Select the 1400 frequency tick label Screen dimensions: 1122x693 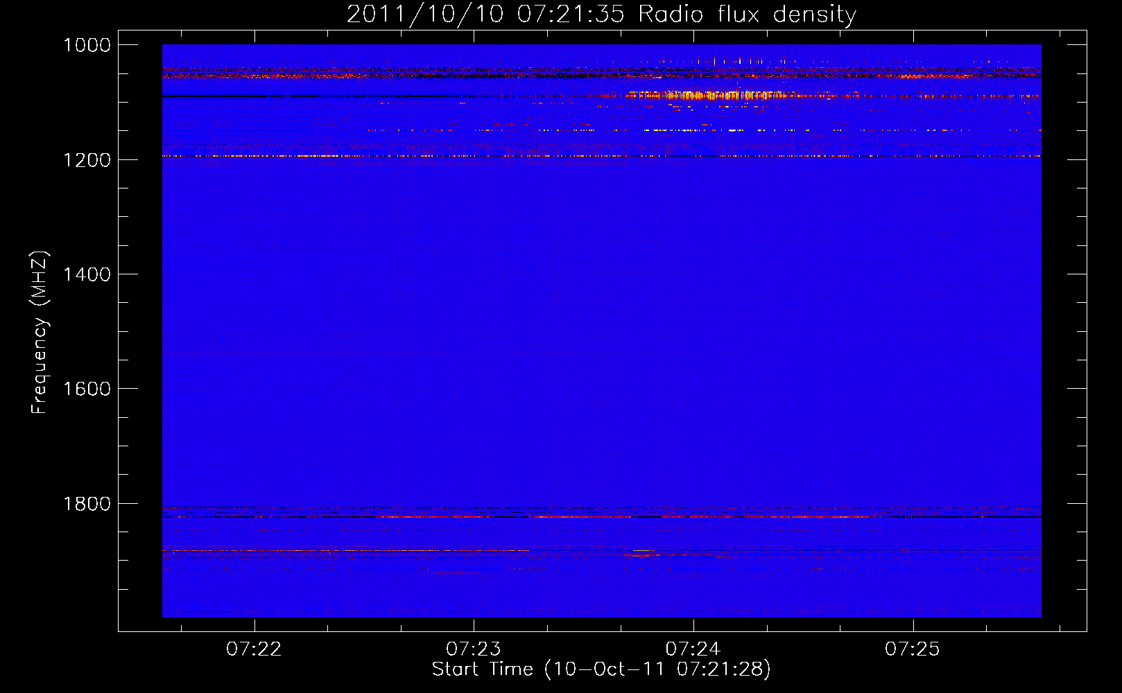click(87, 274)
